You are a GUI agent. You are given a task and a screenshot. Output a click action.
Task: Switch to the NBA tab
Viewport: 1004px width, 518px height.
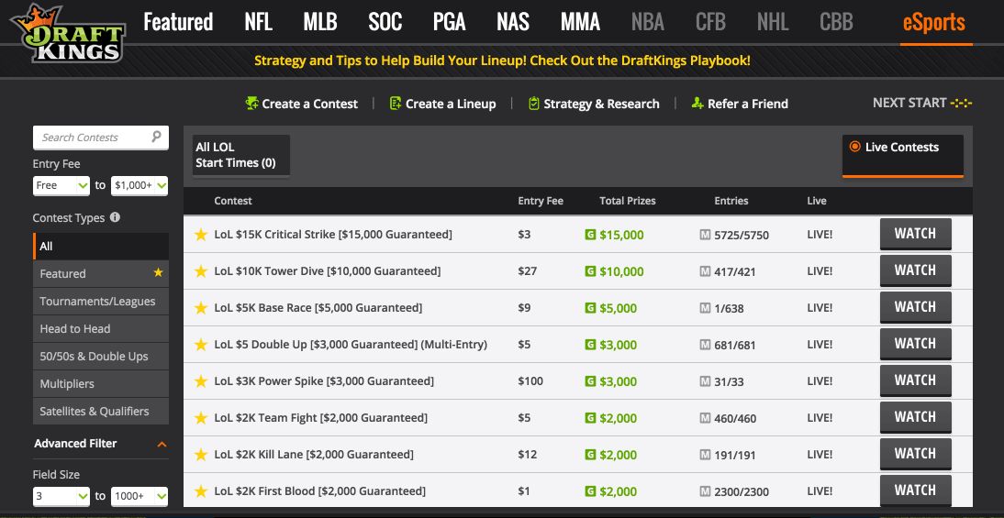click(x=647, y=22)
